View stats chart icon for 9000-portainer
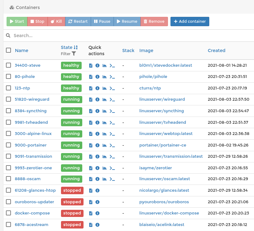Screen dimensions: 254x231 [104, 145]
